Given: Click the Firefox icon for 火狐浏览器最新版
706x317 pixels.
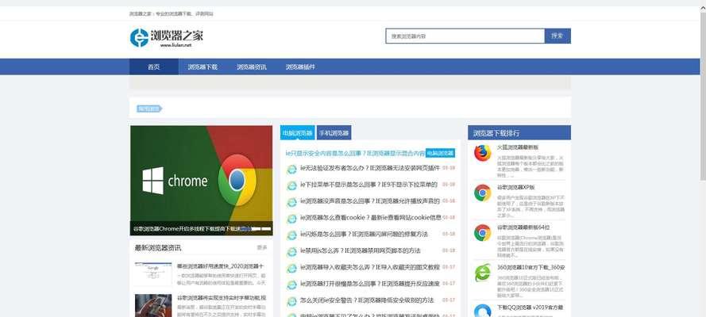Looking at the screenshot, I should point(482,153).
